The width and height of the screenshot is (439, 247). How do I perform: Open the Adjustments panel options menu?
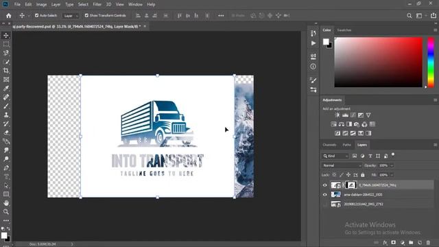435,100
